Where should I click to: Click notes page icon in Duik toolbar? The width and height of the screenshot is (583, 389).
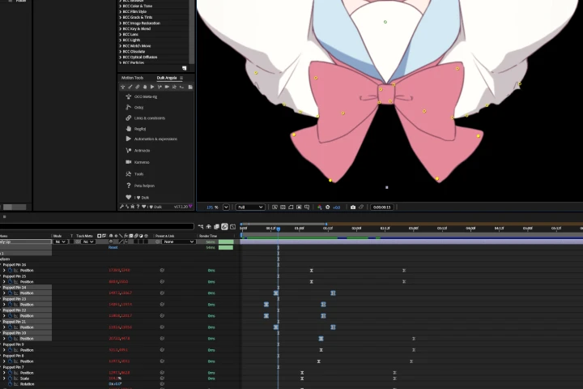click(x=190, y=87)
